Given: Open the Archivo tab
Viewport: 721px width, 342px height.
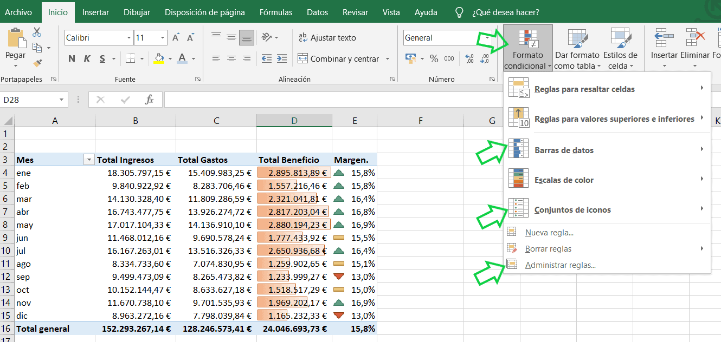Looking at the screenshot, I should tap(18, 12).
